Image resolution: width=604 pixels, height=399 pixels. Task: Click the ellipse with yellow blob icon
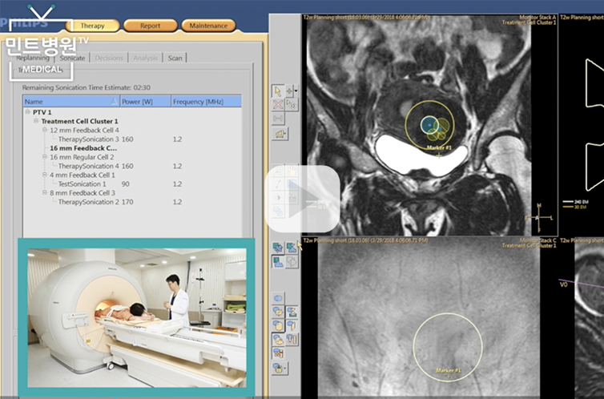coord(278,312)
